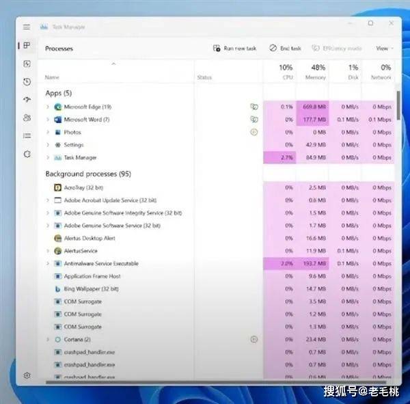Click efficiency leaf icon on Microsoft Edge row

pos(254,107)
